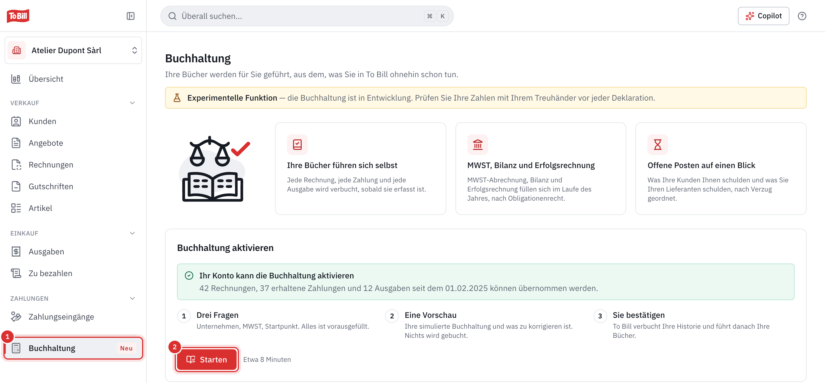The height and width of the screenshot is (383, 825).
Task: Open Kunden in the sidebar
Action: pyautogui.click(x=73, y=121)
